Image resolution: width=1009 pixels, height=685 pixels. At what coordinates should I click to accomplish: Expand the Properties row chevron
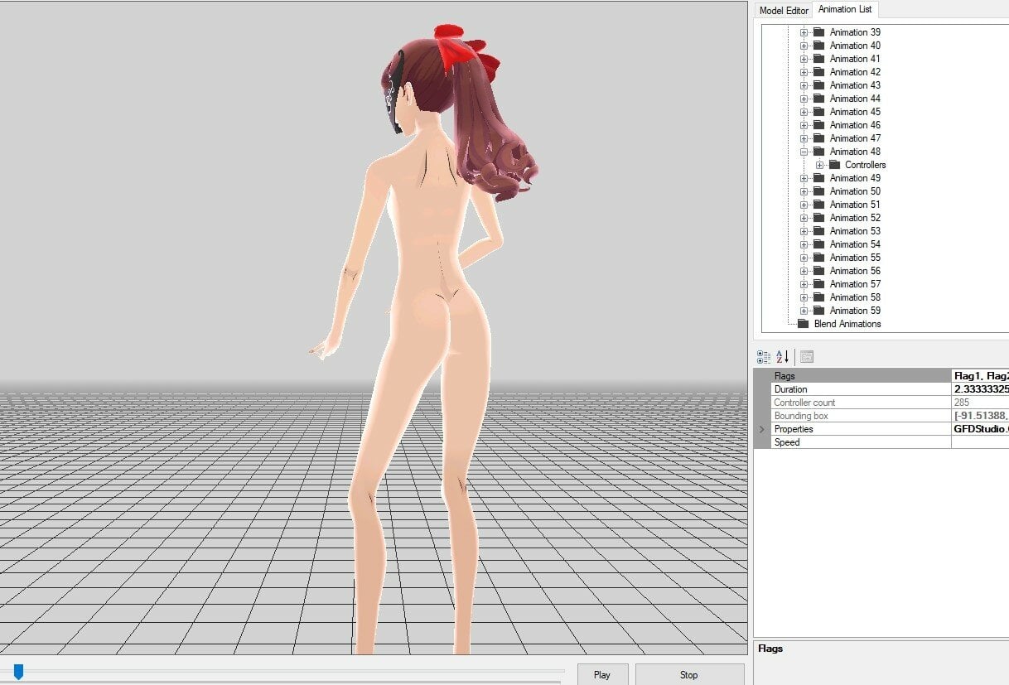point(761,429)
